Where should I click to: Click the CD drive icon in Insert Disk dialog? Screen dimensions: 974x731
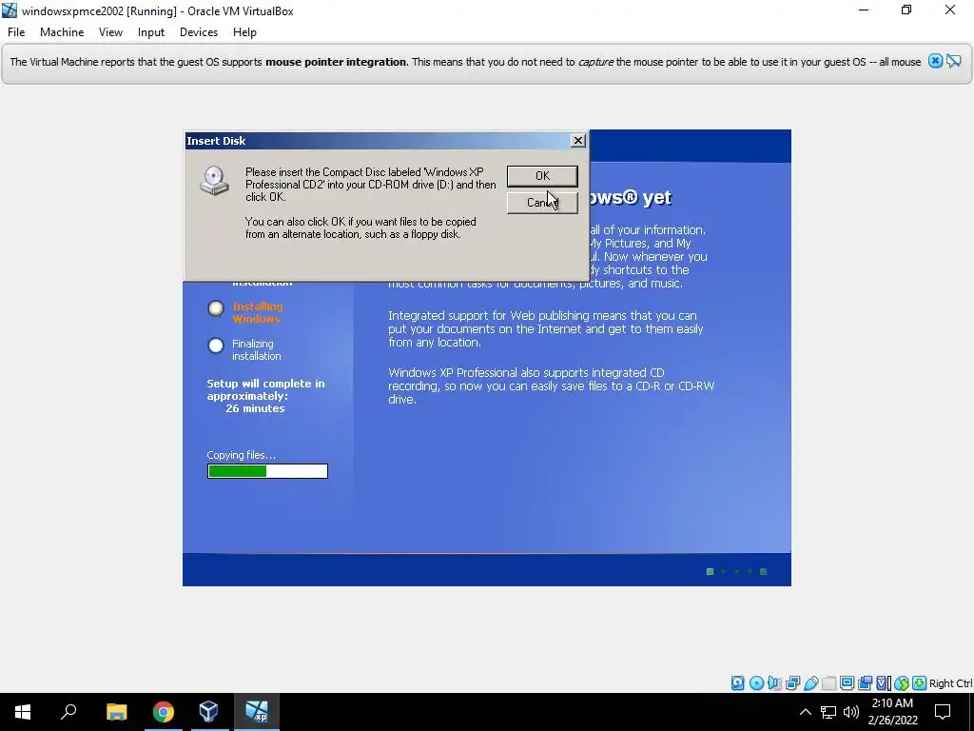click(x=214, y=181)
